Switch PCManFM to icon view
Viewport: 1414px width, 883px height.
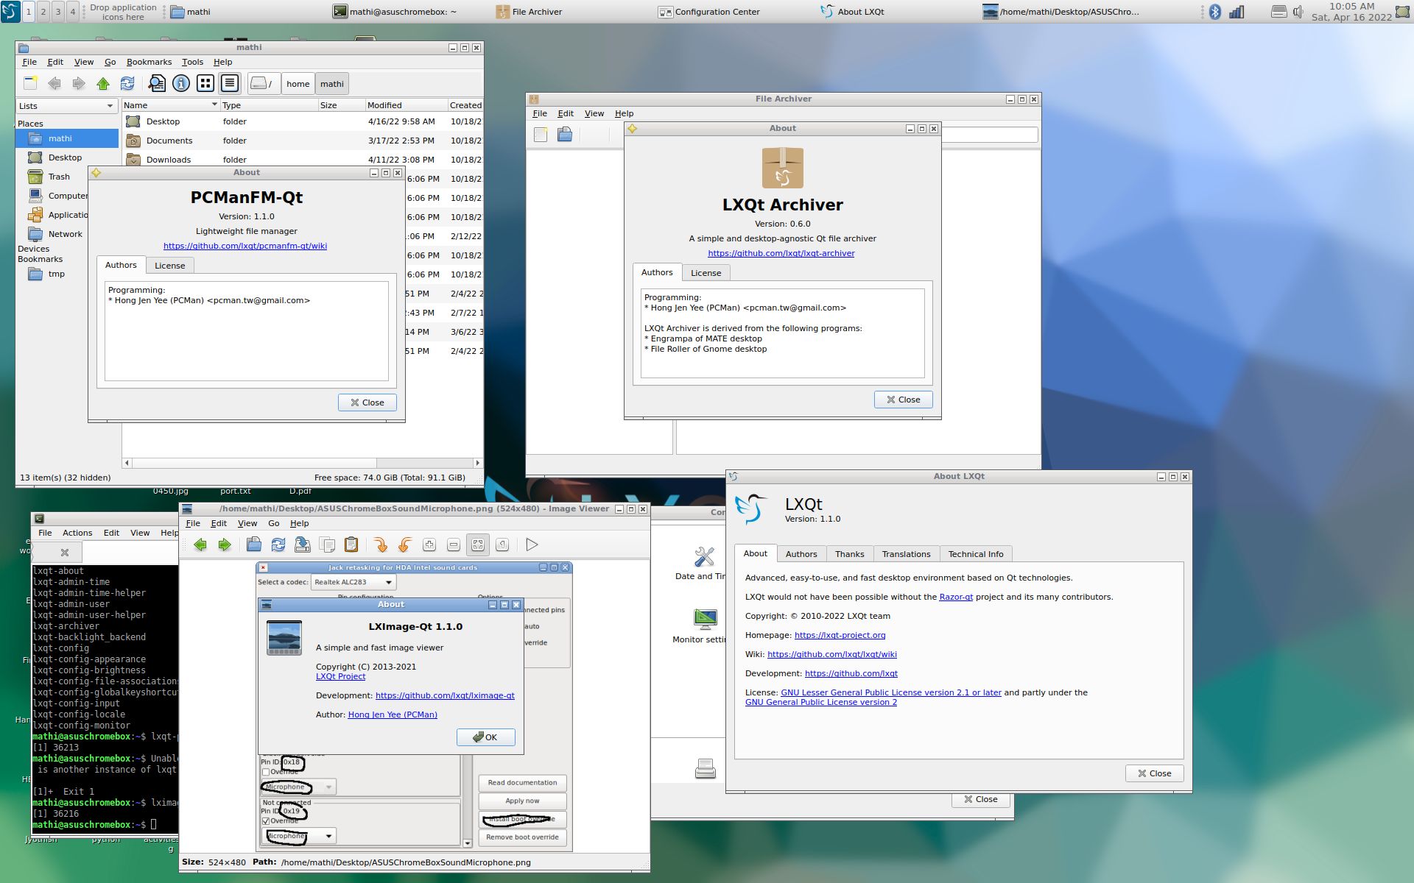[205, 83]
